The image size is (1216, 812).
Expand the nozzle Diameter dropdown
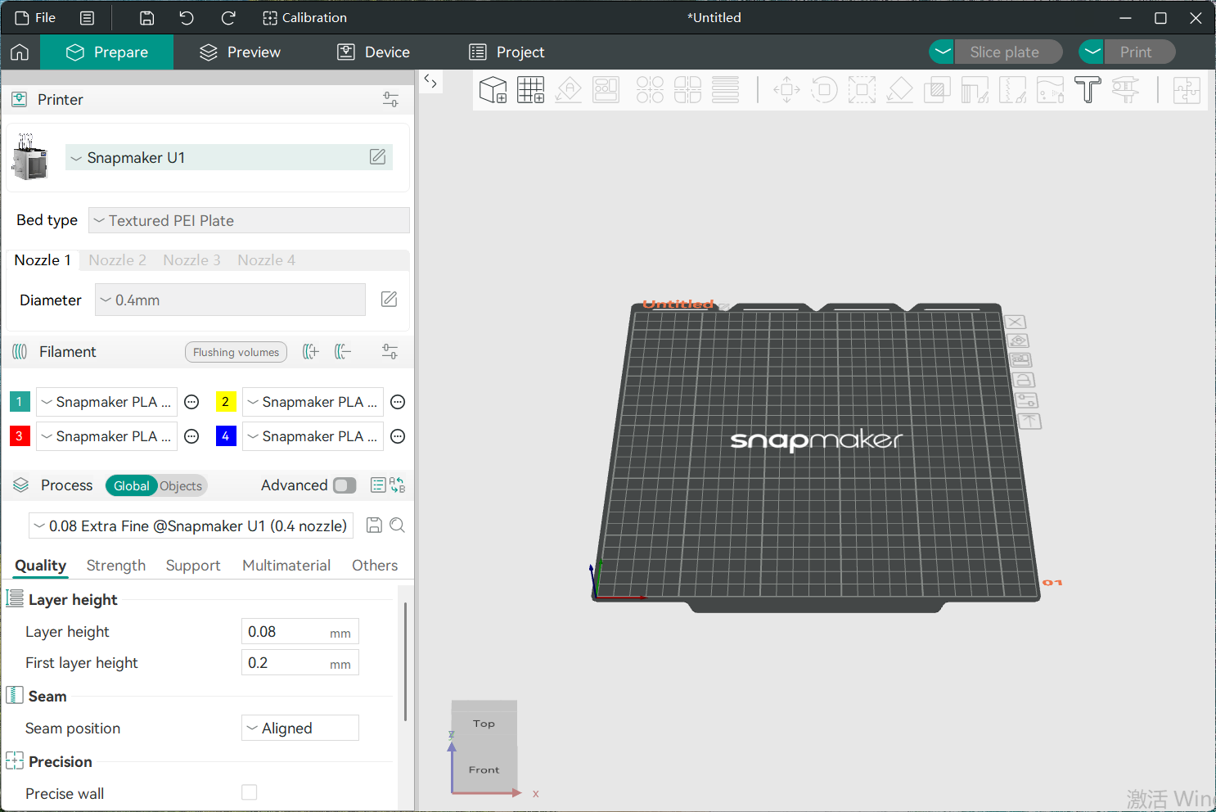[x=230, y=300]
